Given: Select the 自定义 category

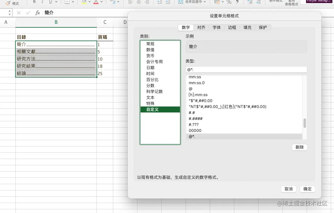Looking at the screenshot, I should tap(160, 109).
